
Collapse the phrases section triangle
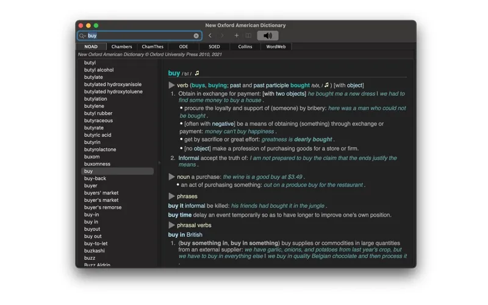[171, 196]
